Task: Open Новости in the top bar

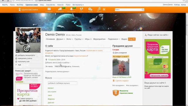Action: click(x=60, y=5)
